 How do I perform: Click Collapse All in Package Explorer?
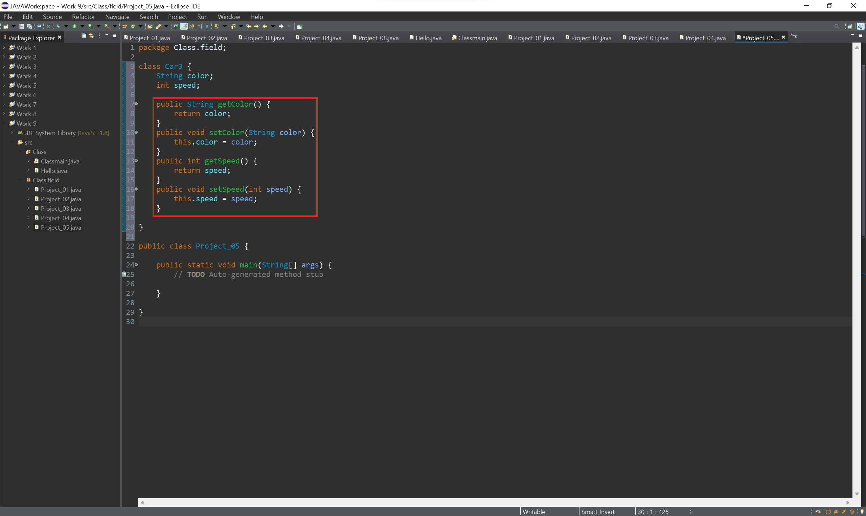[84, 36]
